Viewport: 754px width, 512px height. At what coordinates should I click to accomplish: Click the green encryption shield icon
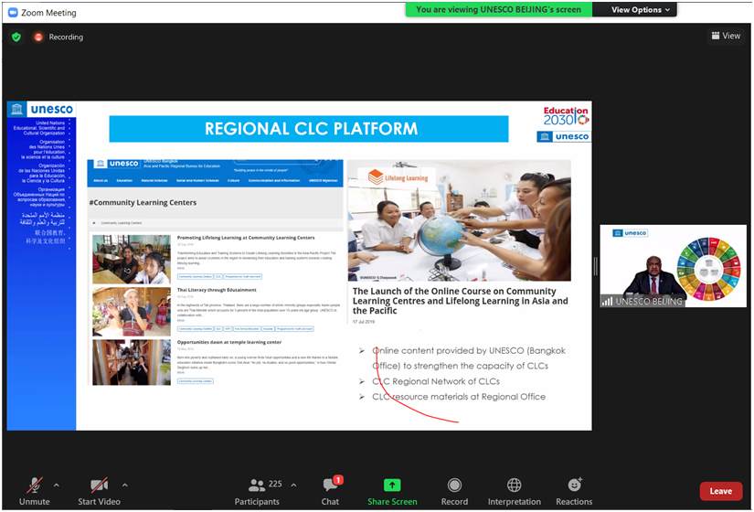click(x=16, y=37)
